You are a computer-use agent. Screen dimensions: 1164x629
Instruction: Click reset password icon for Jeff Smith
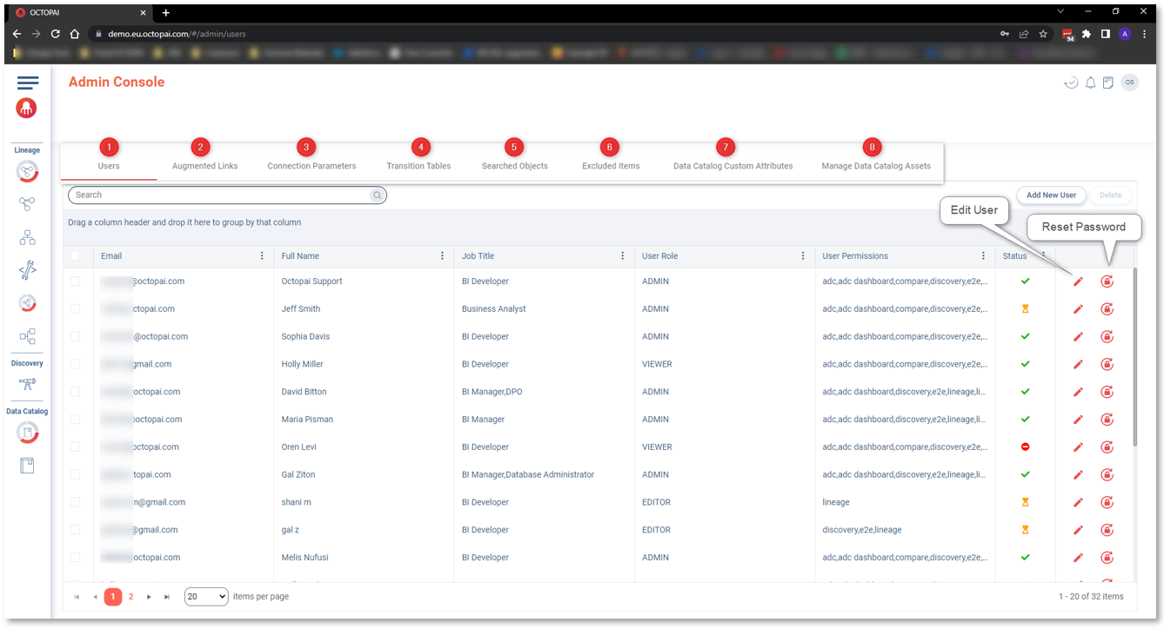[x=1107, y=309]
